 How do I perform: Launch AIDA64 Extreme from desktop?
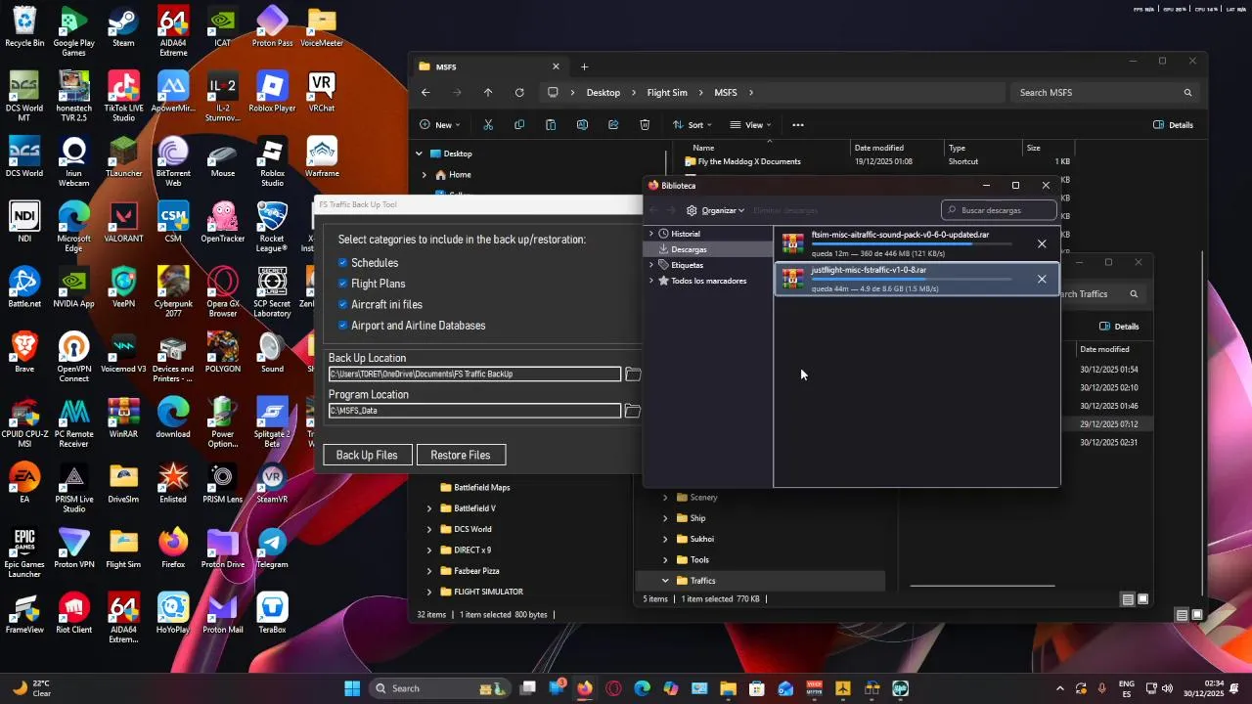pos(173,31)
